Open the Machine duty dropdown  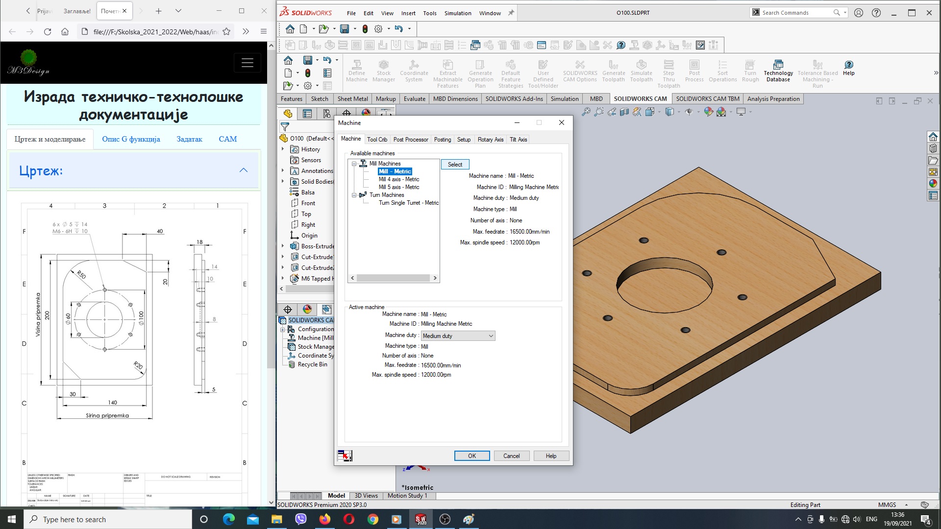point(458,336)
